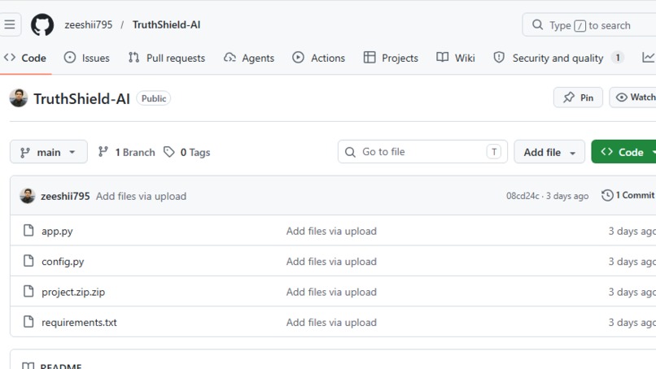This screenshot has width=656, height=369.
Task: Click the 3 days ago timestamp for config.py
Action: pos(632,262)
